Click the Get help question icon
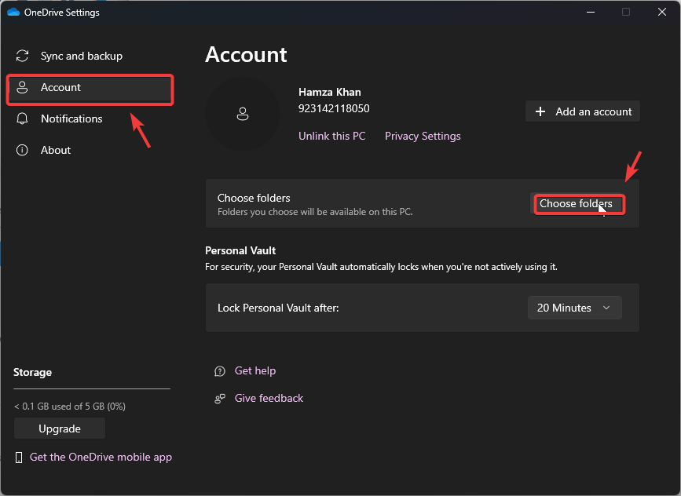 click(x=220, y=371)
